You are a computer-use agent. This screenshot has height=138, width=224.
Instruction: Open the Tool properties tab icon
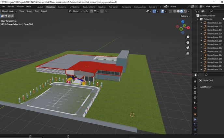click(195, 80)
